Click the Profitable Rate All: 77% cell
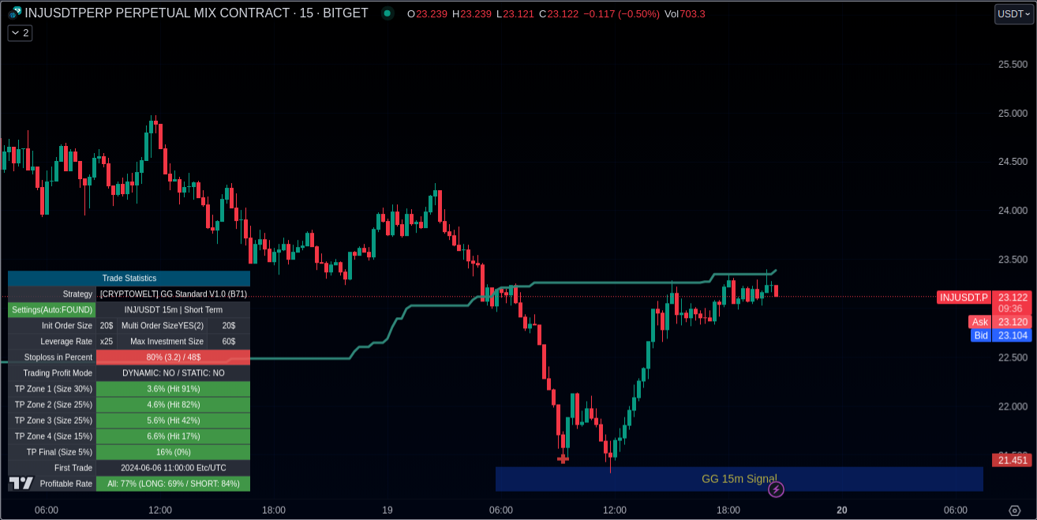This screenshot has height=520, width=1037. (x=173, y=484)
